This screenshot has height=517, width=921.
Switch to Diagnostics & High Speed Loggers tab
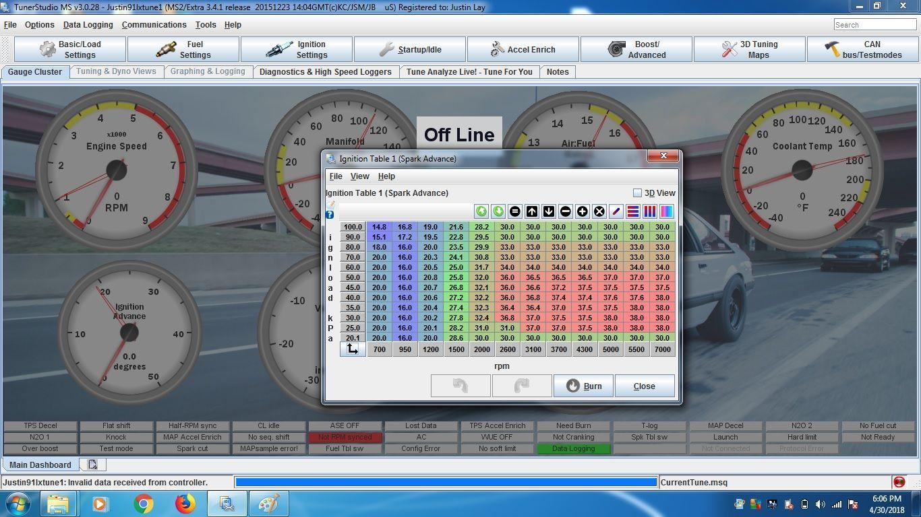coord(325,71)
